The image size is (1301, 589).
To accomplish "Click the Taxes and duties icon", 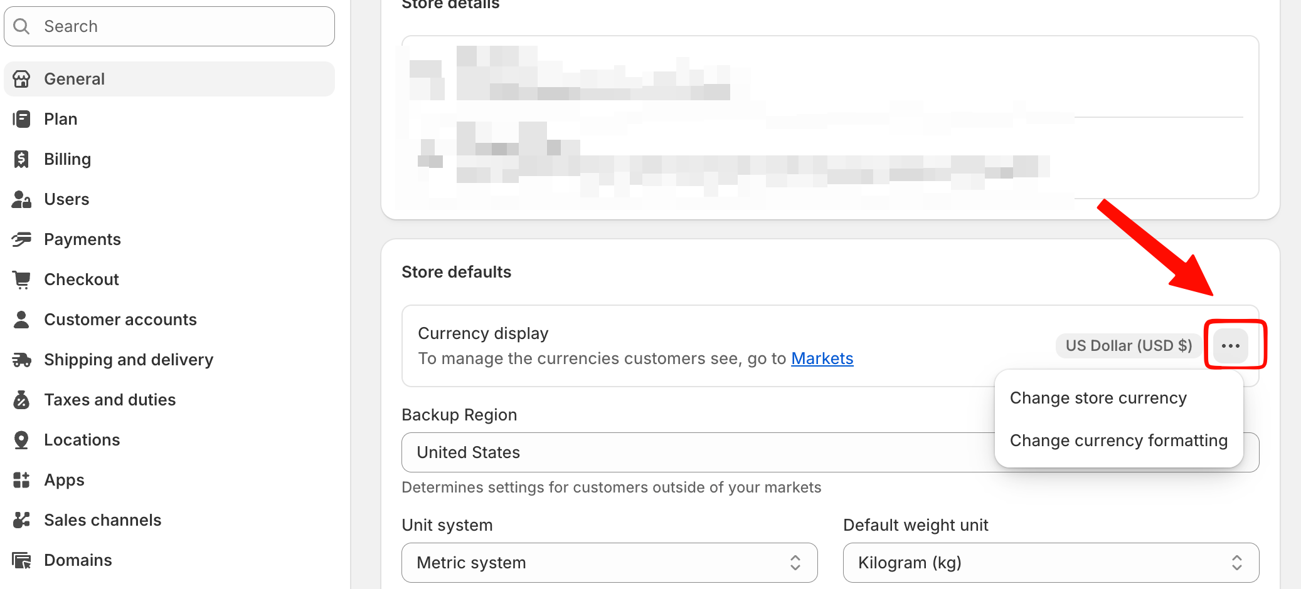I will [x=21, y=400].
